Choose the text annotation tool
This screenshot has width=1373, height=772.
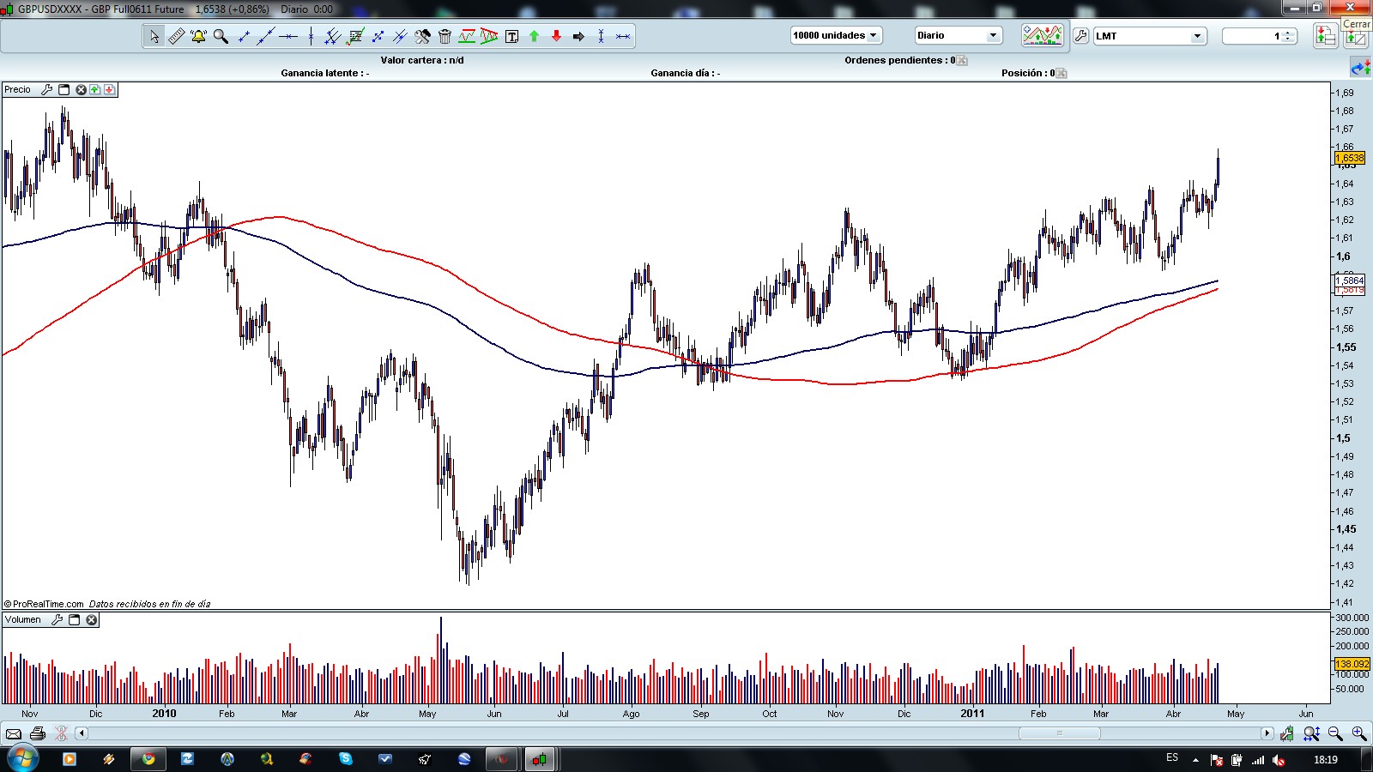pos(511,36)
